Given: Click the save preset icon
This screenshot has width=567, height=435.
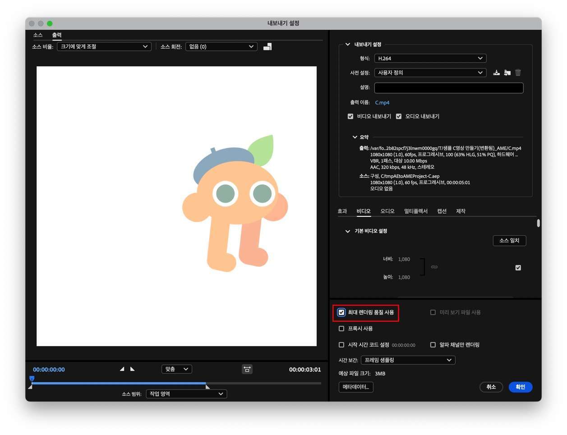Looking at the screenshot, I should [496, 73].
